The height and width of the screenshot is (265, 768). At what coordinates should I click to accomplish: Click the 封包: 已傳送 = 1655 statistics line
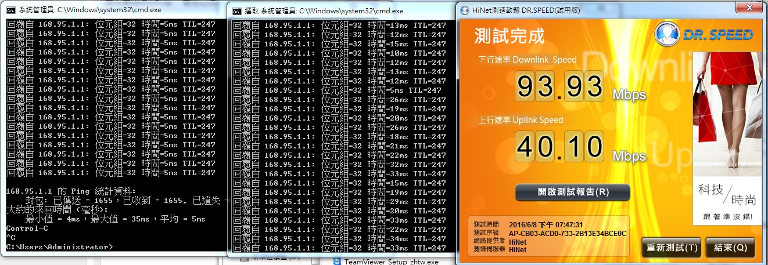click(x=125, y=201)
